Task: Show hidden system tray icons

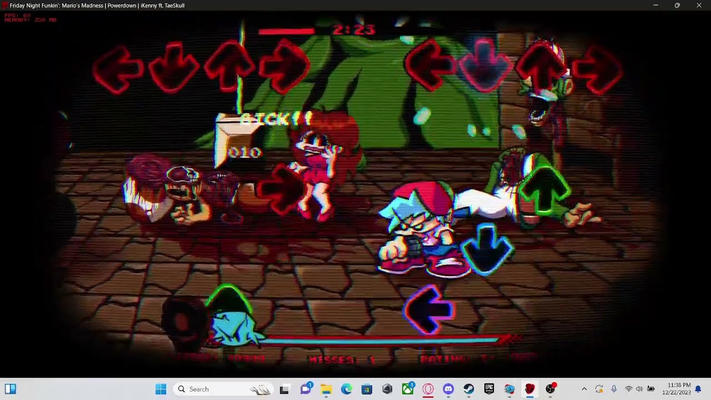Action: coord(584,389)
